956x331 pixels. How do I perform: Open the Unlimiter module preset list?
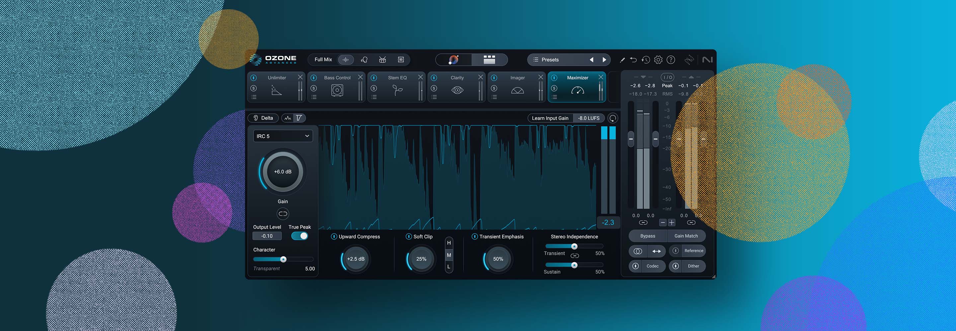pos(254,97)
